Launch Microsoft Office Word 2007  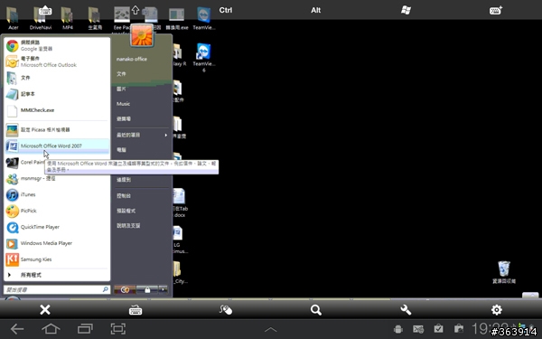[x=57, y=146]
